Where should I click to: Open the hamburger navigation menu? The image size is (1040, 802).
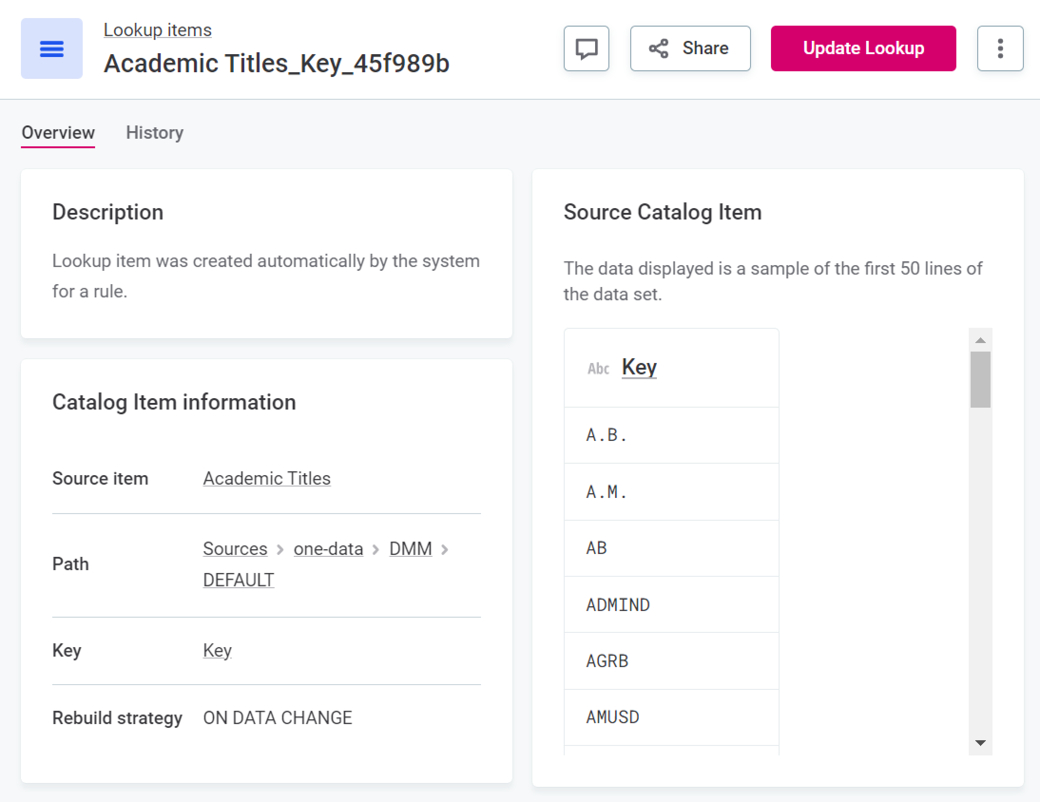pyautogui.click(x=51, y=48)
